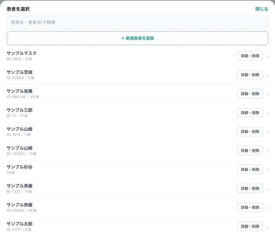
Task: Select patient name サンプル三郎
Action: tap(20, 110)
